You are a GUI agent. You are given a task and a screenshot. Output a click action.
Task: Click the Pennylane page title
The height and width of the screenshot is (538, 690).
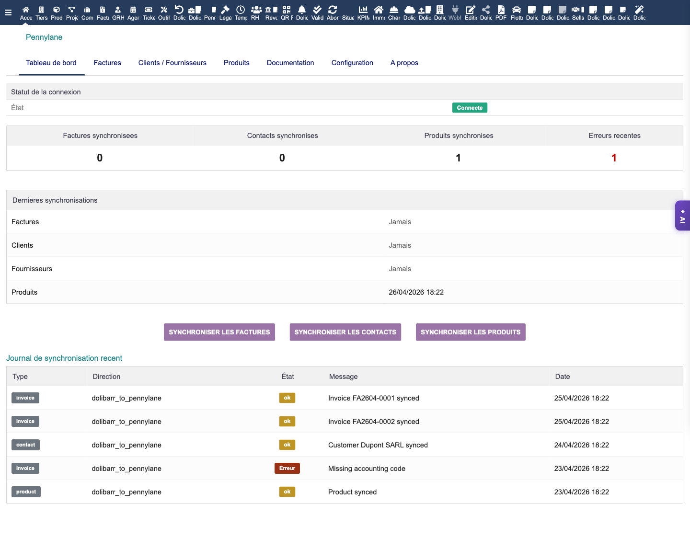44,37
